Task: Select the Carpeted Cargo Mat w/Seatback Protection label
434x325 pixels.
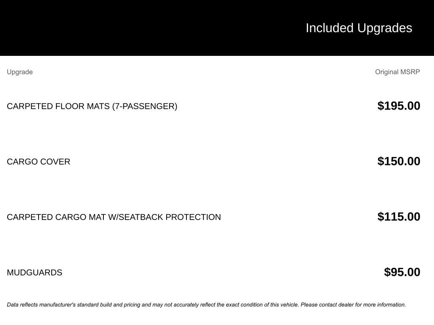Action: (x=114, y=217)
